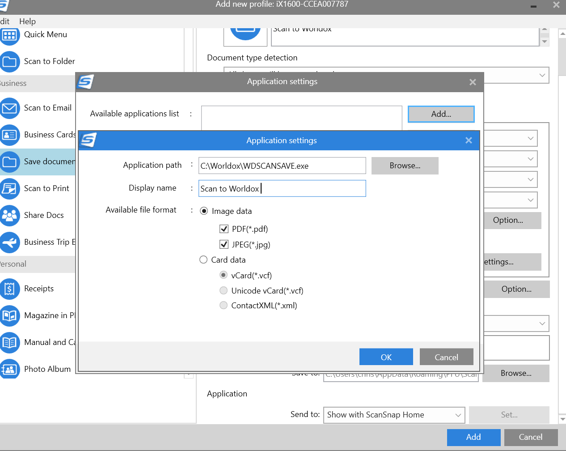
Task: Confirm with the OK button
Action: pyautogui.click(x=386, y=357)
